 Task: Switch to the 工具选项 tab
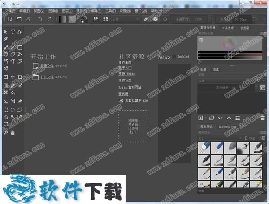click(x=230, y=27)
